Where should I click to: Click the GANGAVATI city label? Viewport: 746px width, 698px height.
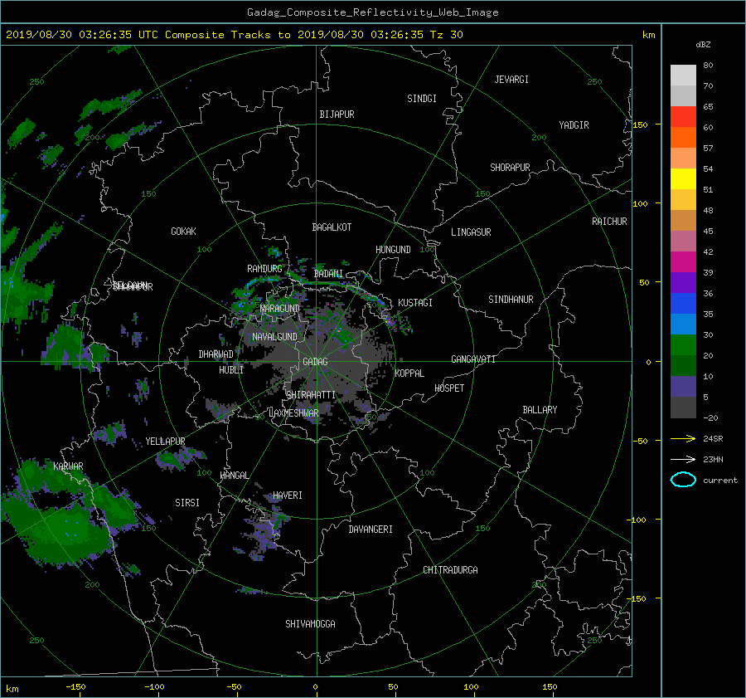pos(473,359)
